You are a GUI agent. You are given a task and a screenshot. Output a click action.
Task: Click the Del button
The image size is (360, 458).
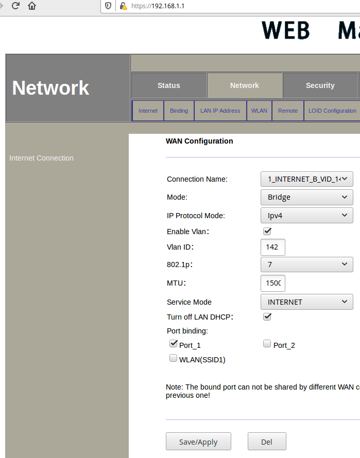[x=267, y=442]
